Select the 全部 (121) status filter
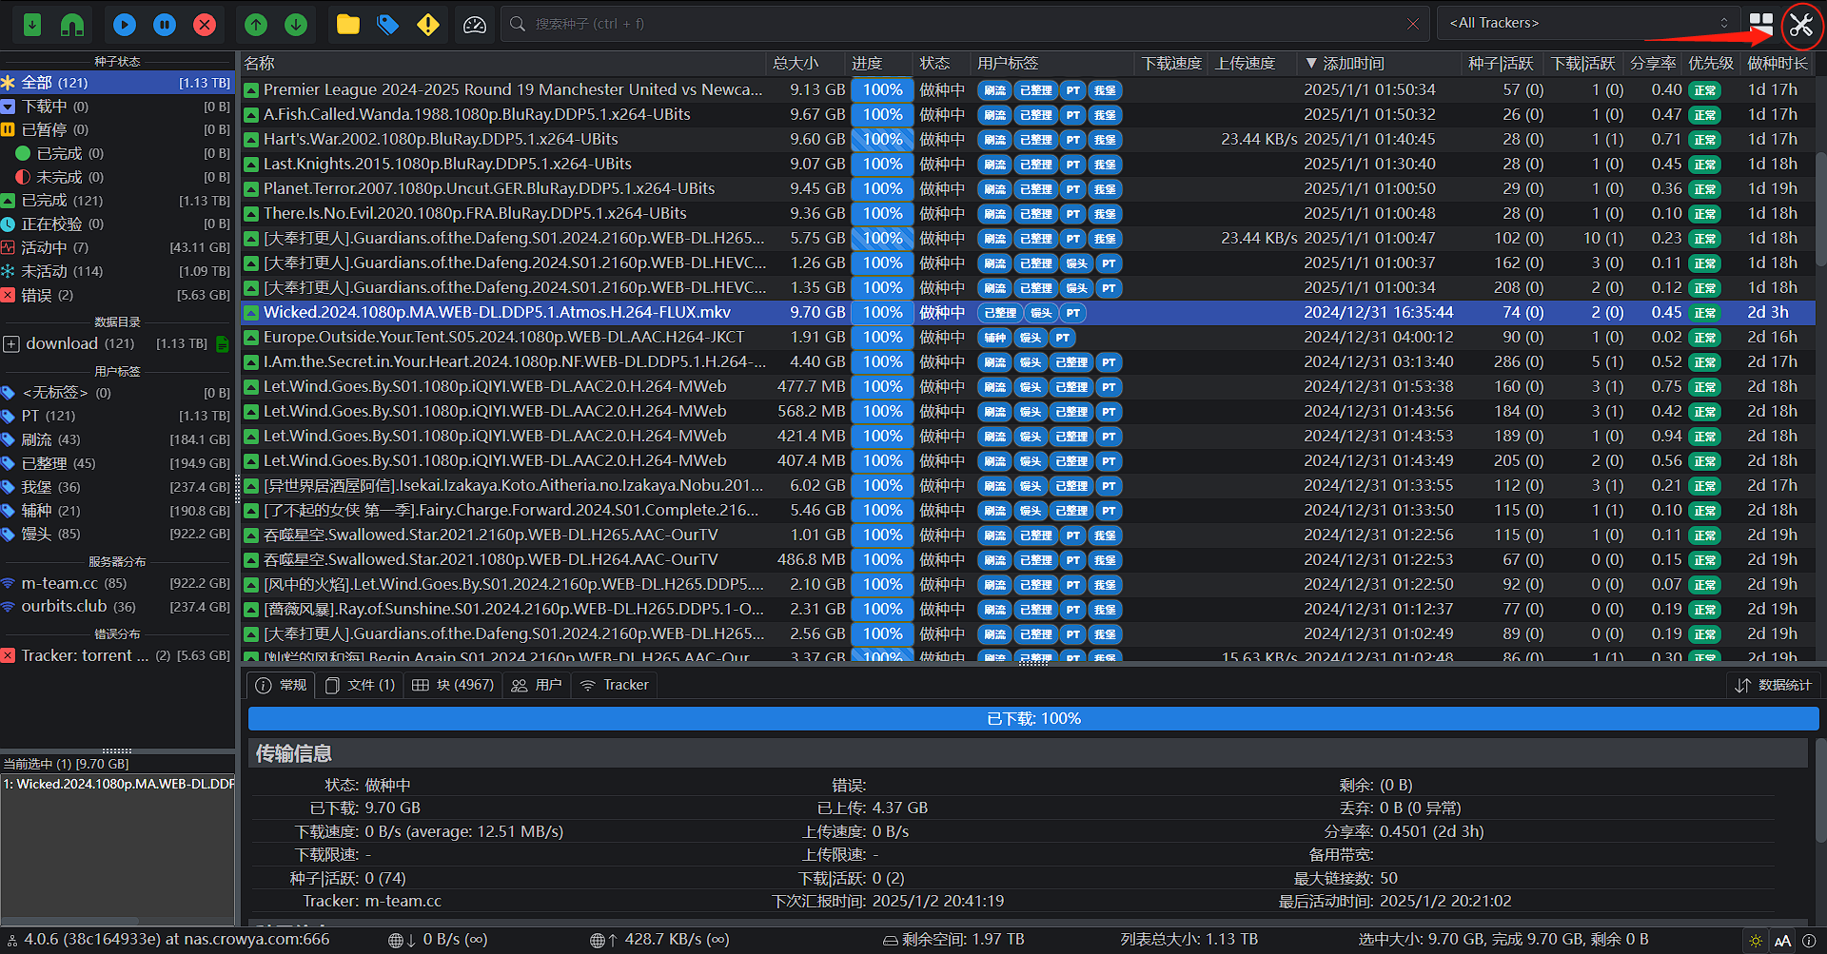The height and width of the screenshot is (954, 1827). click(x=116, y=83)
